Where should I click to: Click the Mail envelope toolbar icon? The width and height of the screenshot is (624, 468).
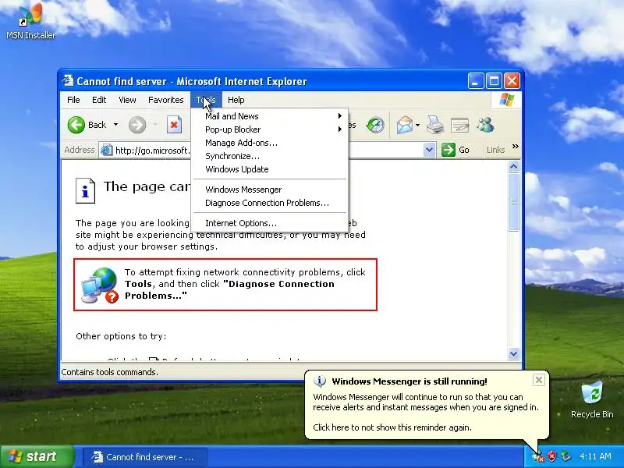404,125
